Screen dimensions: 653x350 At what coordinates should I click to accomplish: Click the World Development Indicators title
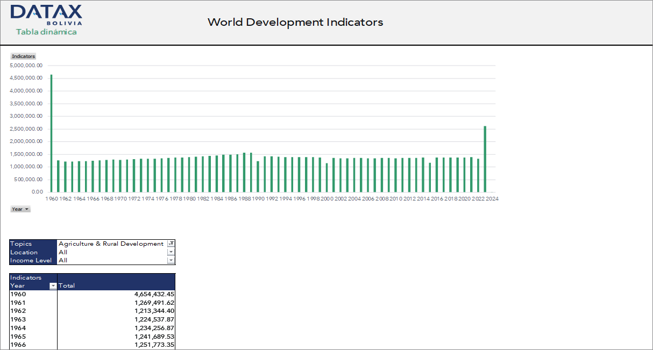tap(295, 23)
